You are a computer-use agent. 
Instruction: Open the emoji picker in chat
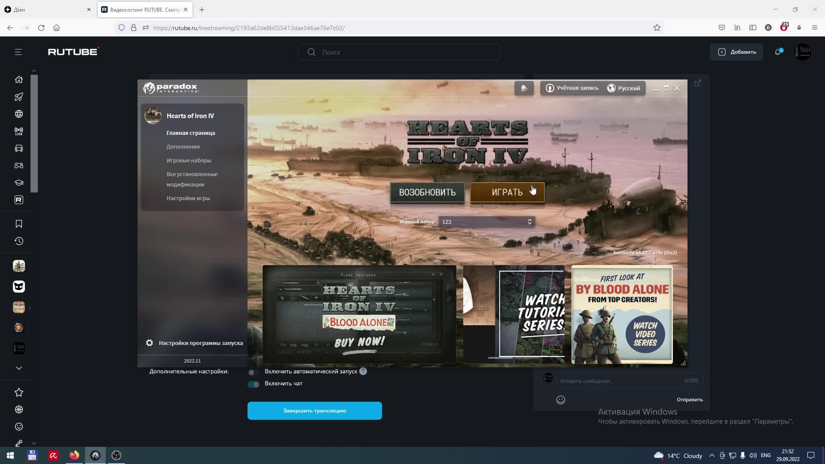click(561, 400)
